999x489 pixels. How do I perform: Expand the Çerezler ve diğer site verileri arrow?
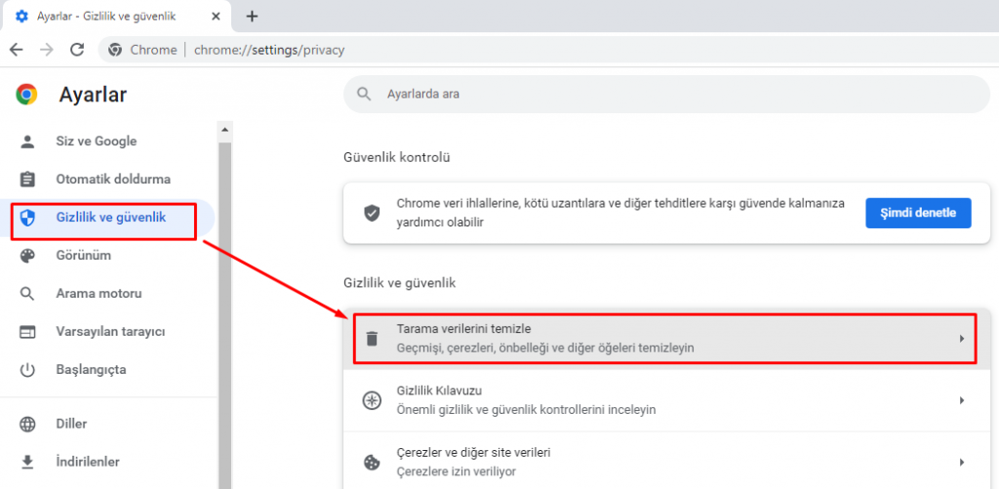pos(962,463)
